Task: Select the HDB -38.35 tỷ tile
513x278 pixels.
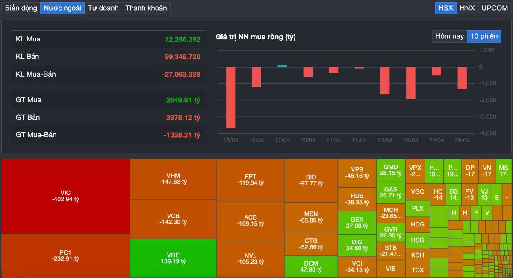Action: [x=357, y=199]
